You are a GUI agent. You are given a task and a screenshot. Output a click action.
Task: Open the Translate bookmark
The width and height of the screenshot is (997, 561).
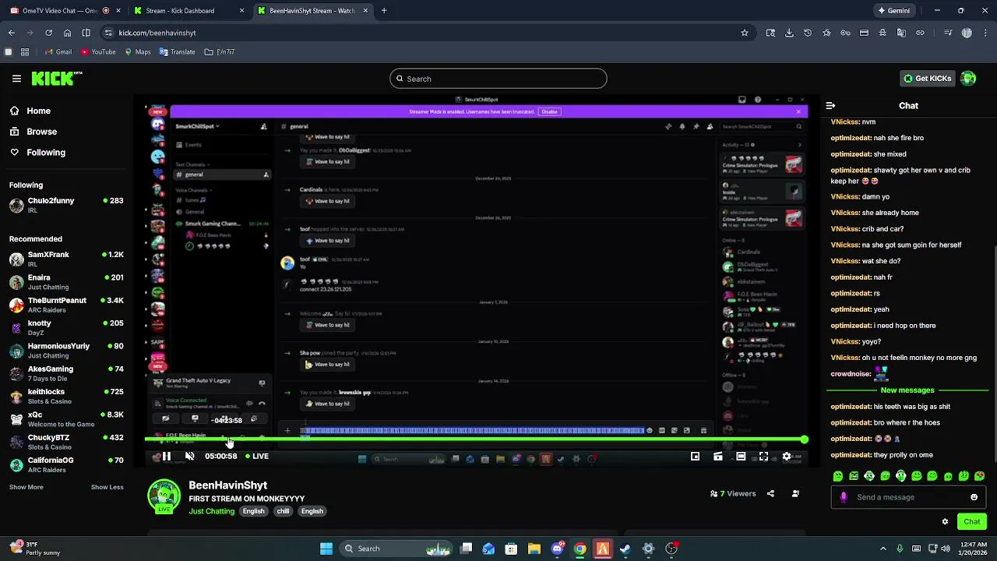click(177, 52)
